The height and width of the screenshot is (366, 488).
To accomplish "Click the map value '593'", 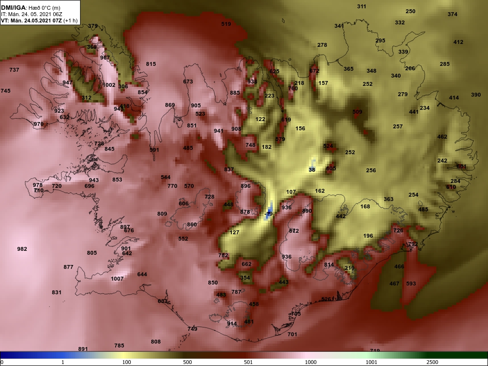I will pyautogui.click(x=411, y=284).
